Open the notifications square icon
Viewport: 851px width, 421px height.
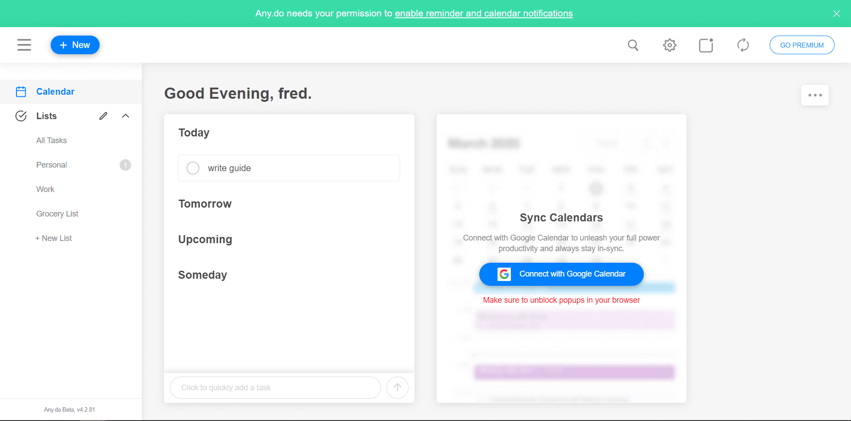(x=706, y=45)
